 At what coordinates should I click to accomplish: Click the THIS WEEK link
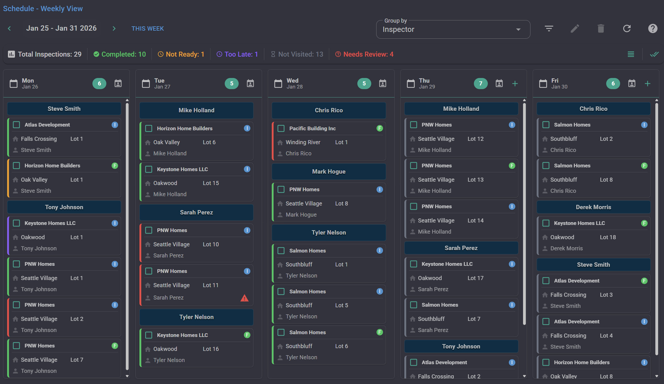coord(147,28)
